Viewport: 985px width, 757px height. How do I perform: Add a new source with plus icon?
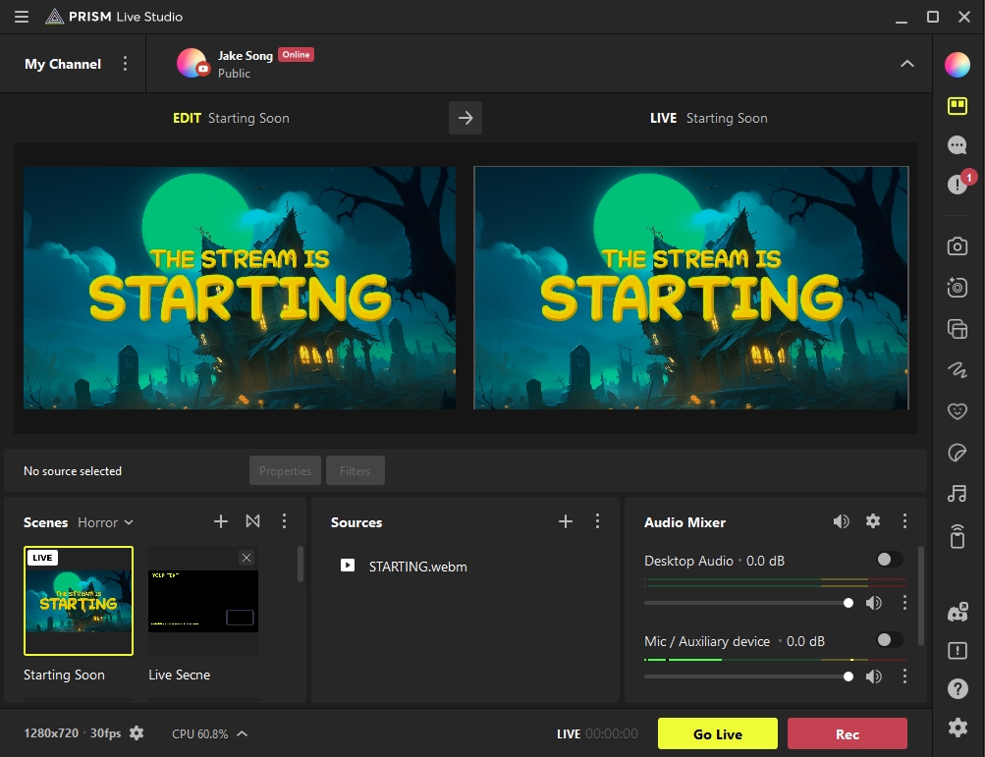pos(566,521)
